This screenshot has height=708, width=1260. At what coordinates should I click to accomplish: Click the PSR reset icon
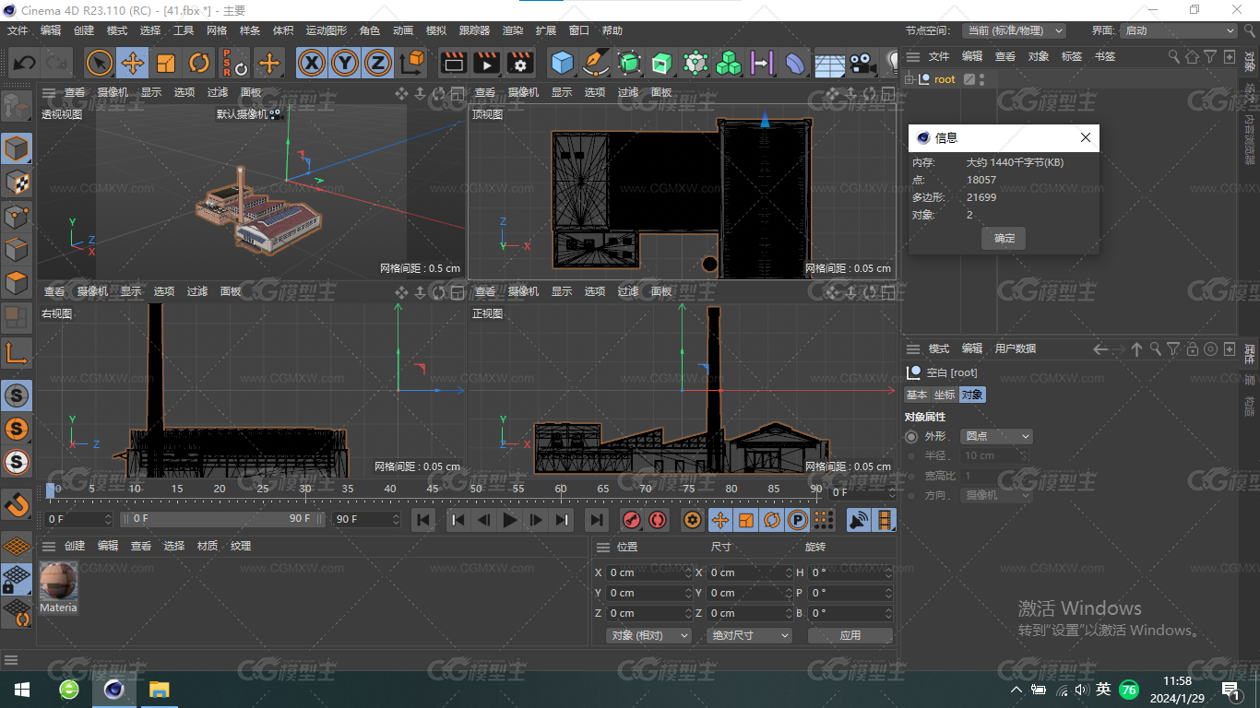234,63
